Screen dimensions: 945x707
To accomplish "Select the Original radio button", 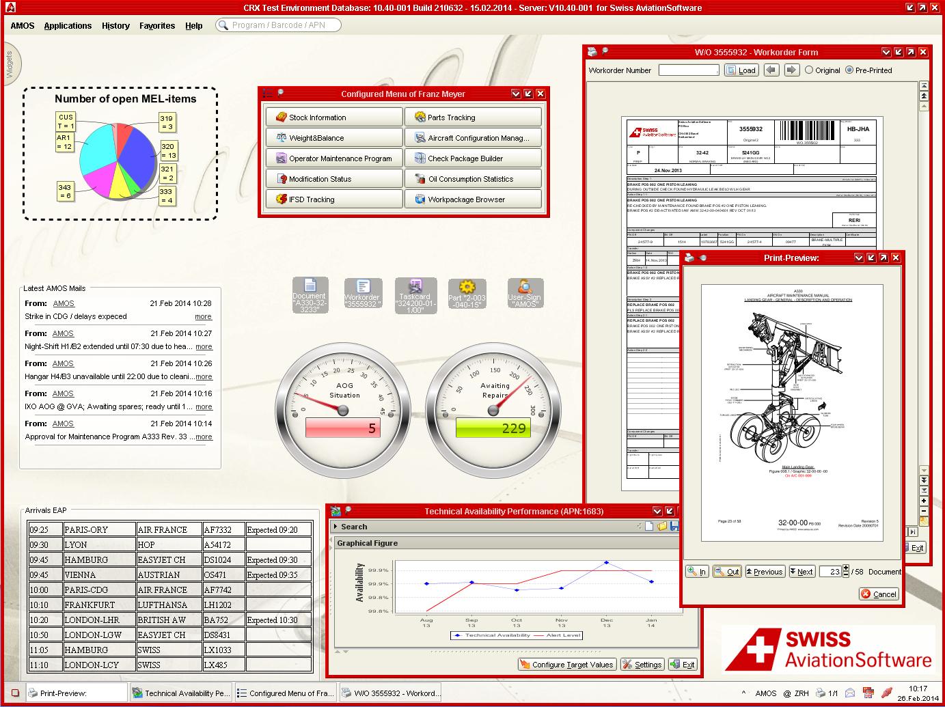I will (809, 70).
